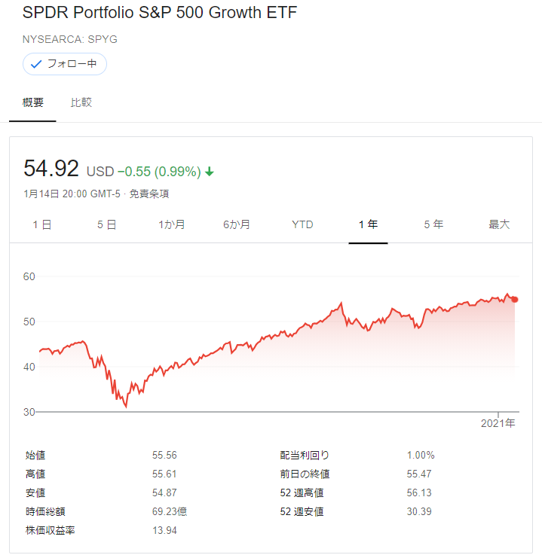
Task: Select the 5 日 time range
Action: [107, 224]
